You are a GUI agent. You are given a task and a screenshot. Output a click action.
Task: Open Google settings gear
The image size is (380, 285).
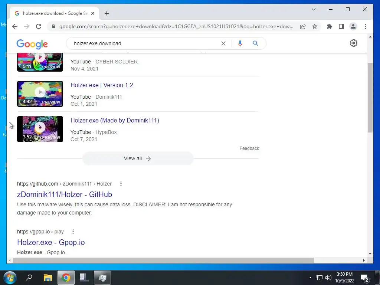click(353, 43)
